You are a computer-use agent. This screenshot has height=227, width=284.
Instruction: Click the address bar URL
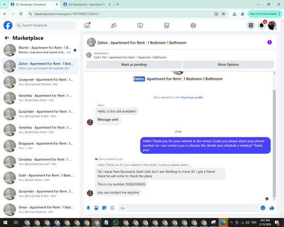pyautogui.click(x=67, y=14)
